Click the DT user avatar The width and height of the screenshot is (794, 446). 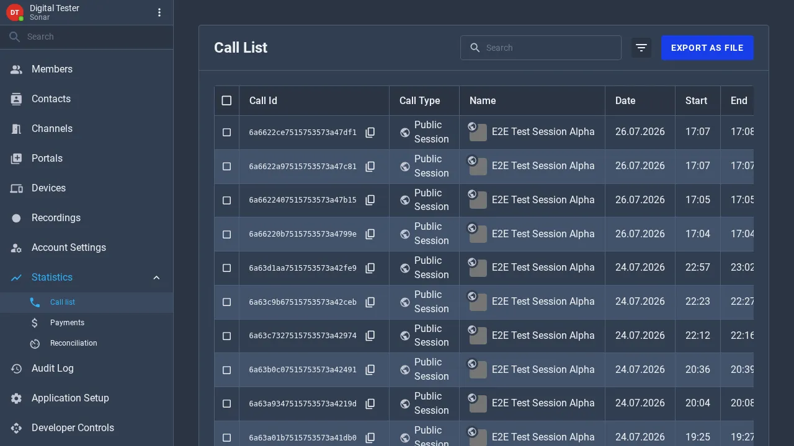point(15,12)
